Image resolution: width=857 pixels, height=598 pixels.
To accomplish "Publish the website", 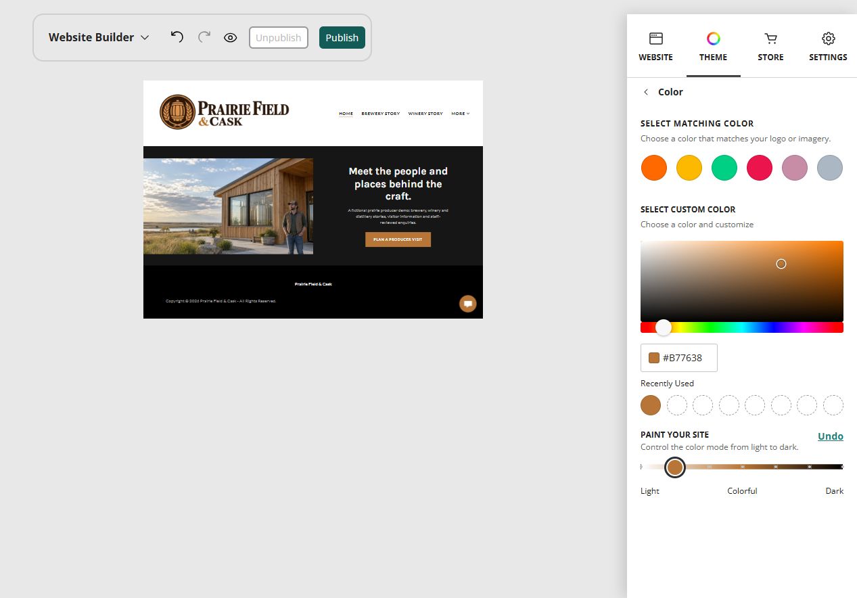I will coord(342,38).
